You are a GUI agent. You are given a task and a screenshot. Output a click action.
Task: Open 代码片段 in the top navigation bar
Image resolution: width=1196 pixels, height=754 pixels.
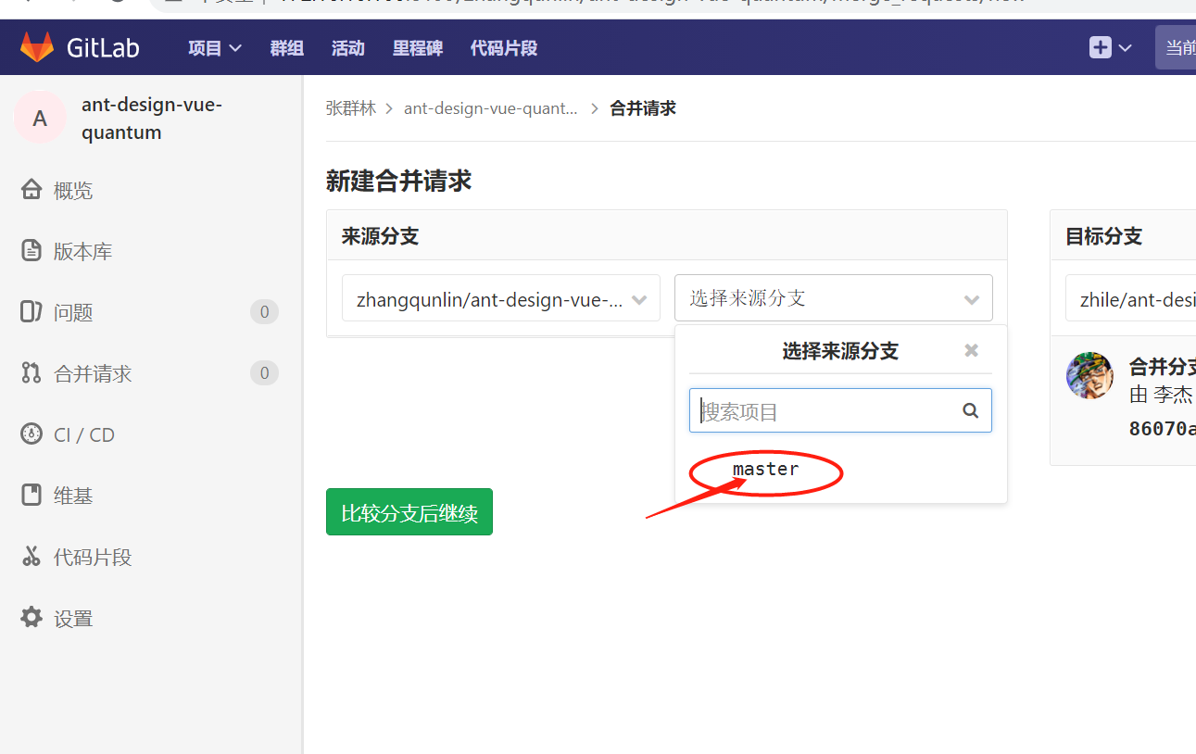[x=504, y=48]
